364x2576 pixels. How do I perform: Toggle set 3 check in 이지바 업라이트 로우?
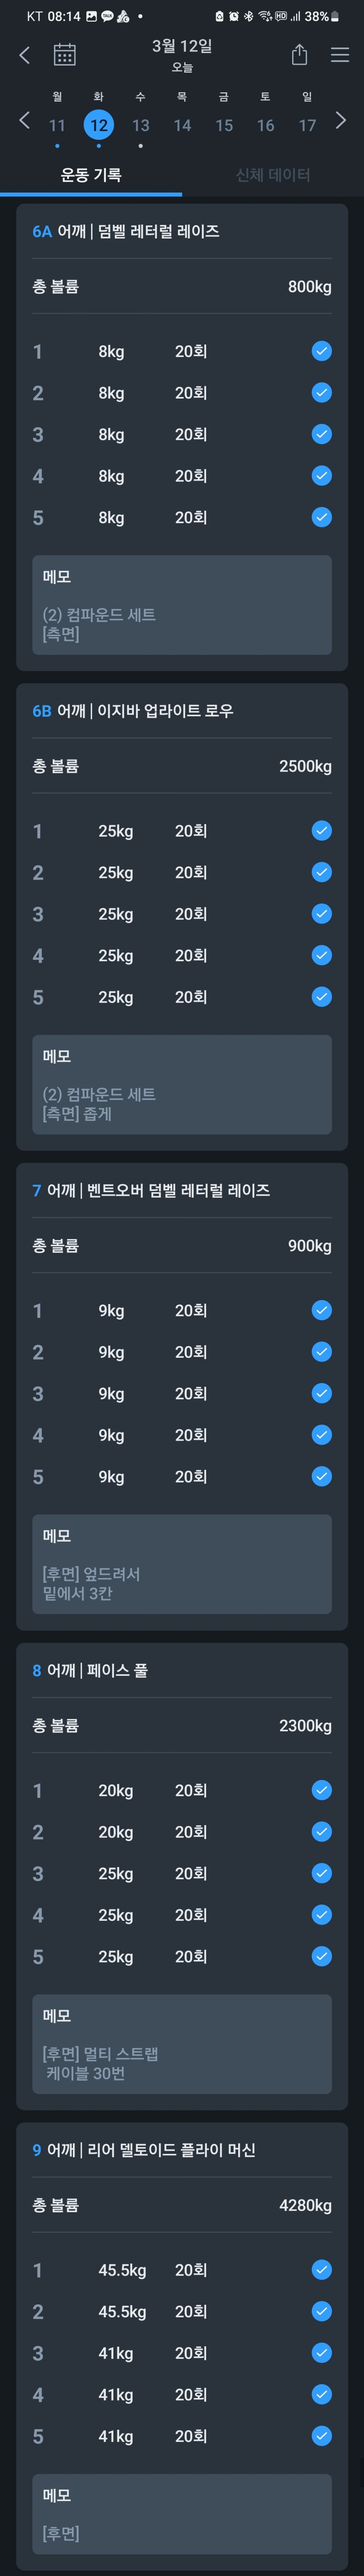[x=321, y=914]
